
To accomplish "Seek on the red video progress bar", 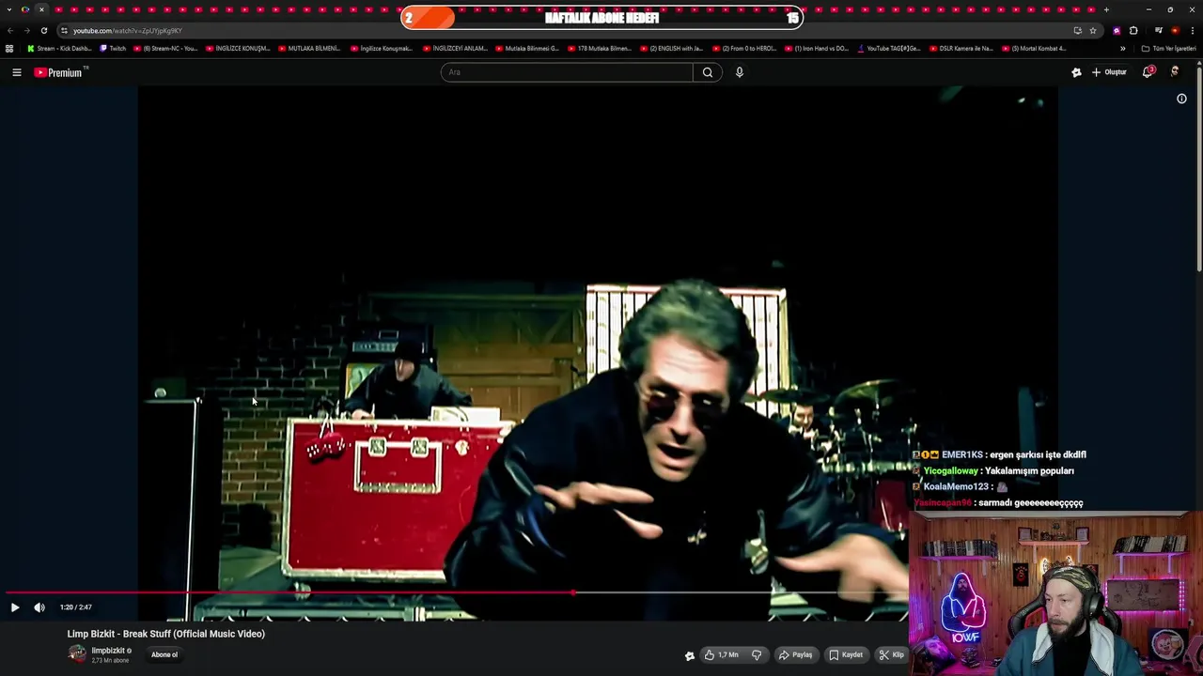I will [458, 592].
